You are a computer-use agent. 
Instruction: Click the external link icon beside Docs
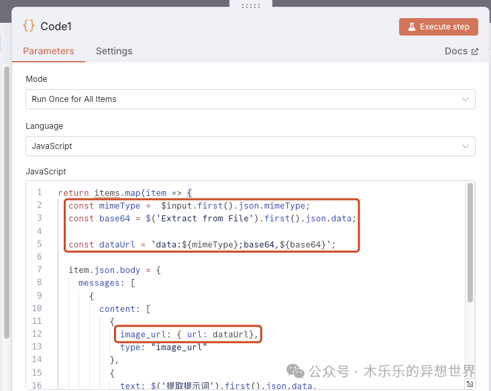point(475,52)
